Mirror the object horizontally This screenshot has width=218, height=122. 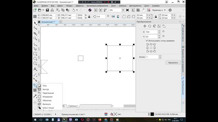(x=113, y=17)
